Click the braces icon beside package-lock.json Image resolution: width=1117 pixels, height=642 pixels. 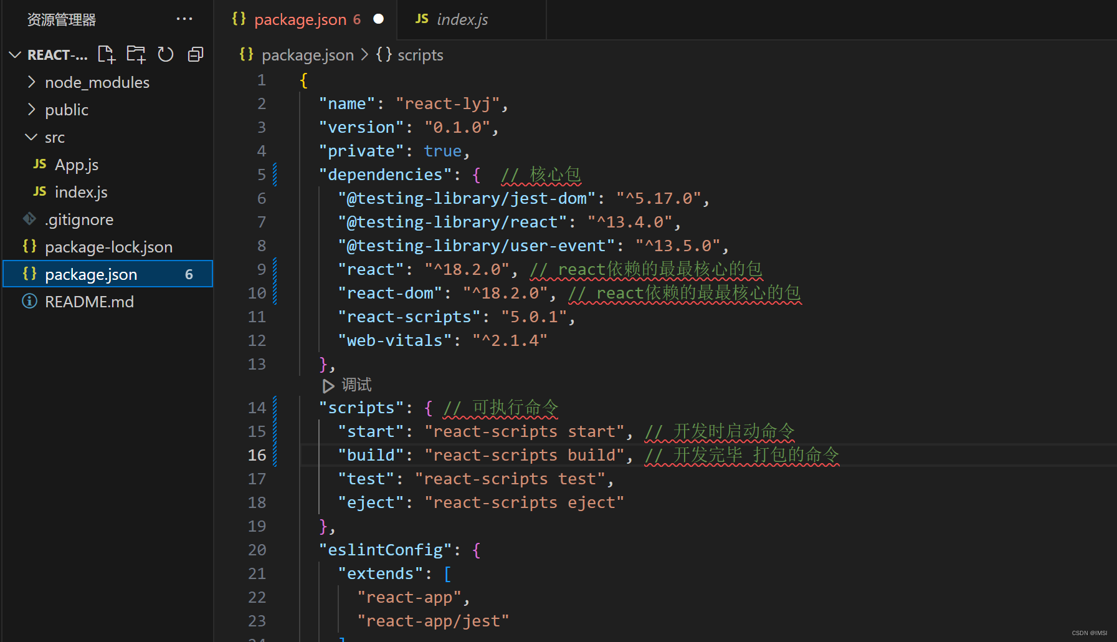coord(29,246)
